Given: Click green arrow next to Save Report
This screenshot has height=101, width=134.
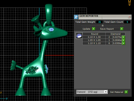Looking at the screenshot, I should [122, 29].
